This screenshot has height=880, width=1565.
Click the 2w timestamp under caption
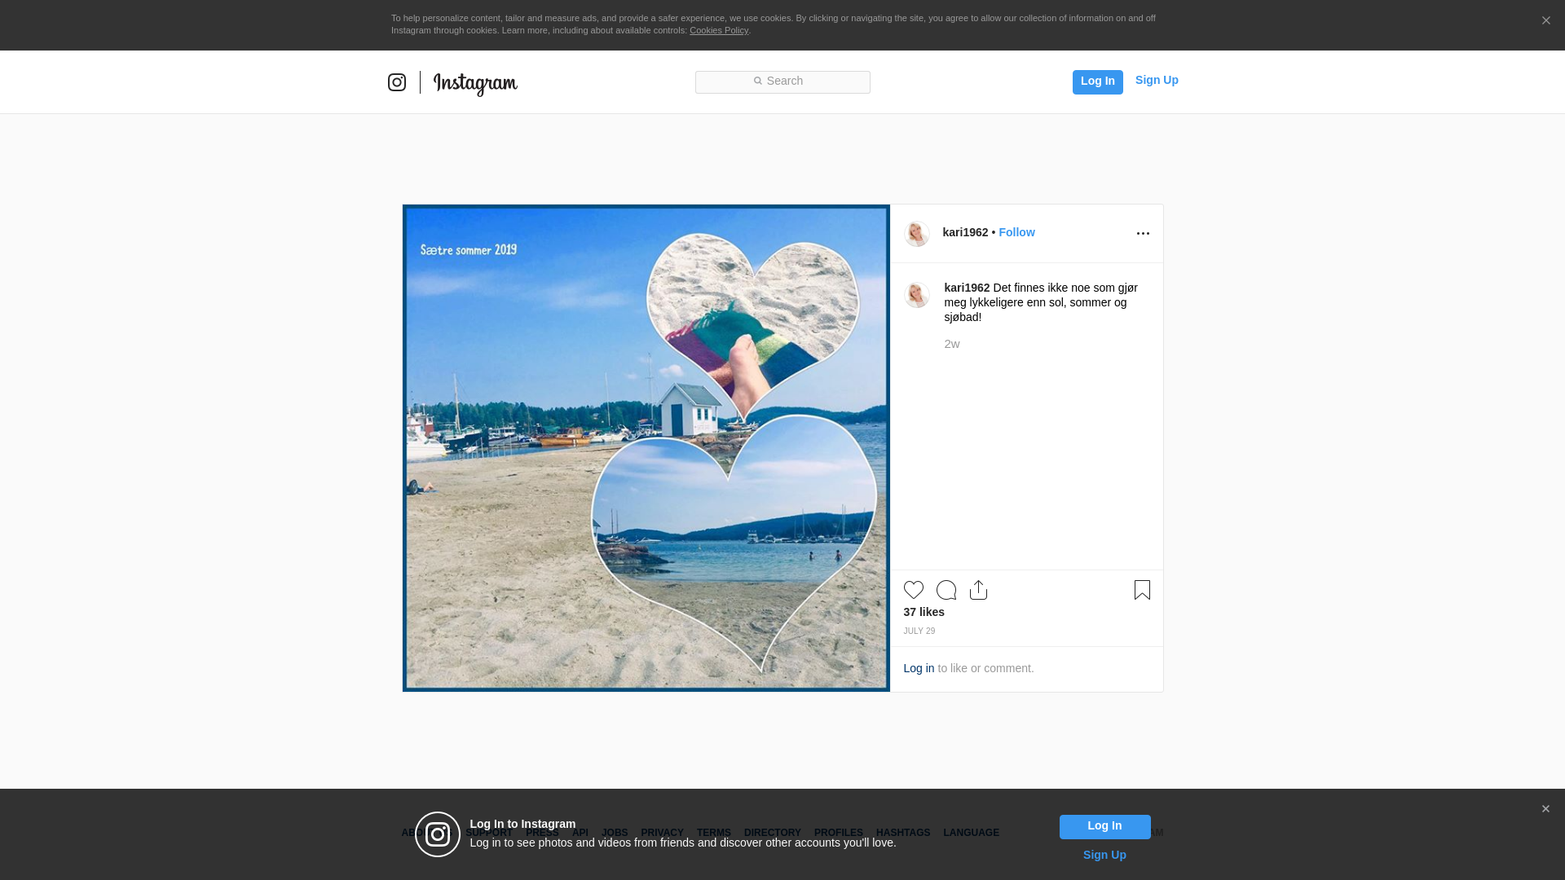(x=952, y=344)
